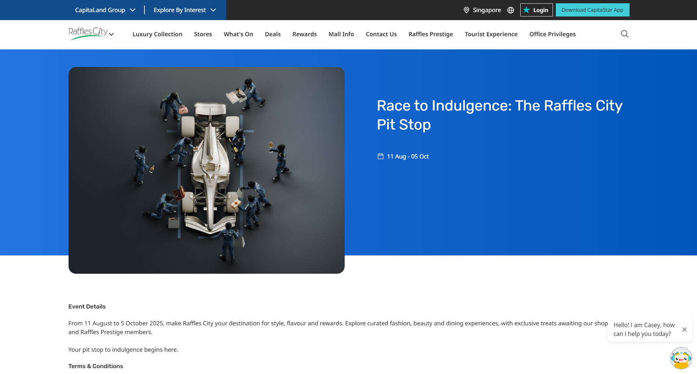Viewport: 697px width, 374px height.
Task: Open Tourist Experience page
Action: point(491,34)
